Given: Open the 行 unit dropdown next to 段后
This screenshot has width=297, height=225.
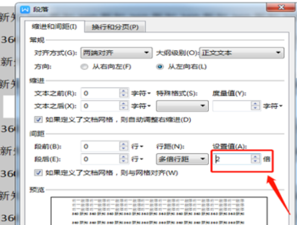Looking at the screenshot, I should 137,159.
